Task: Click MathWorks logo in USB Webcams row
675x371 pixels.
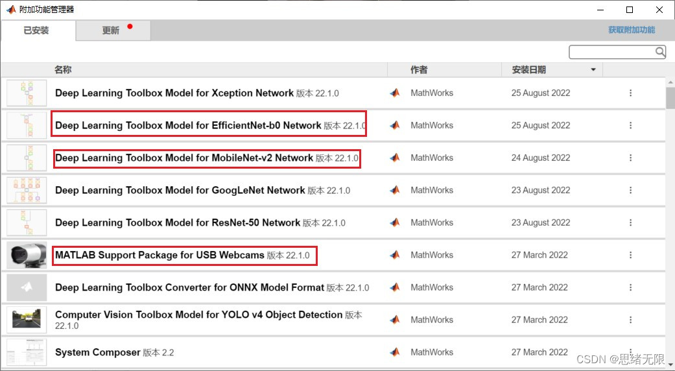Action: (x=395, y=255)
